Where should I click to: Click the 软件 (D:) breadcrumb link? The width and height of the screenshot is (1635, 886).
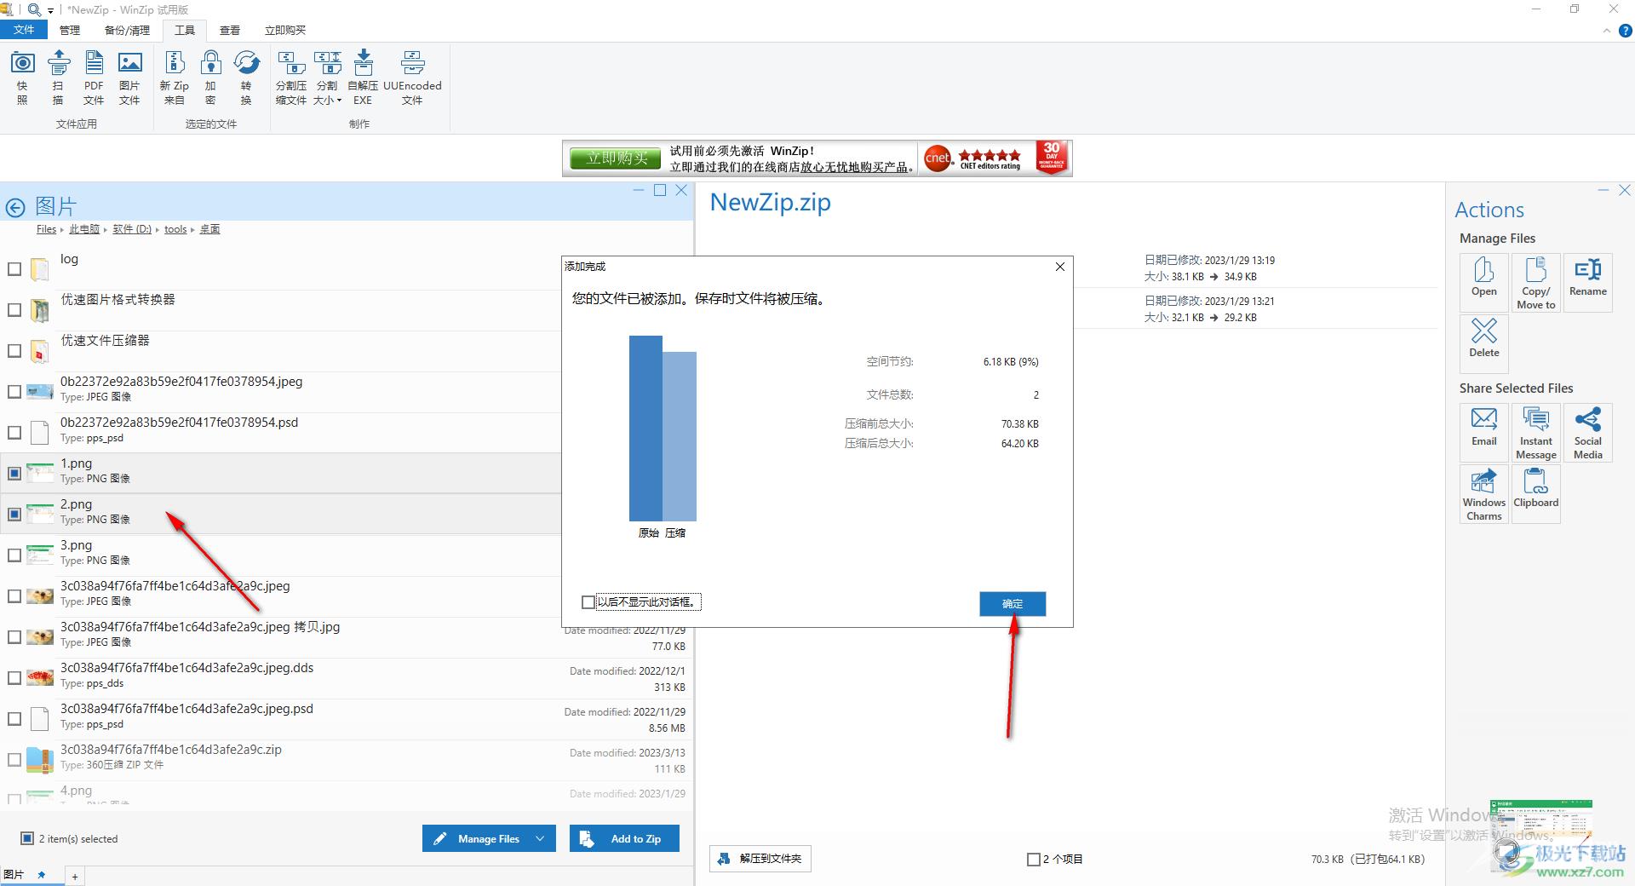pos(132,229)
